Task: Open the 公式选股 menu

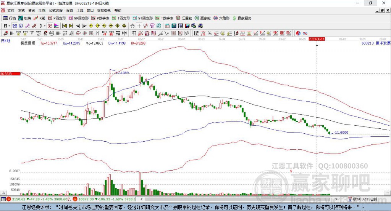Action: pos(55,10)
